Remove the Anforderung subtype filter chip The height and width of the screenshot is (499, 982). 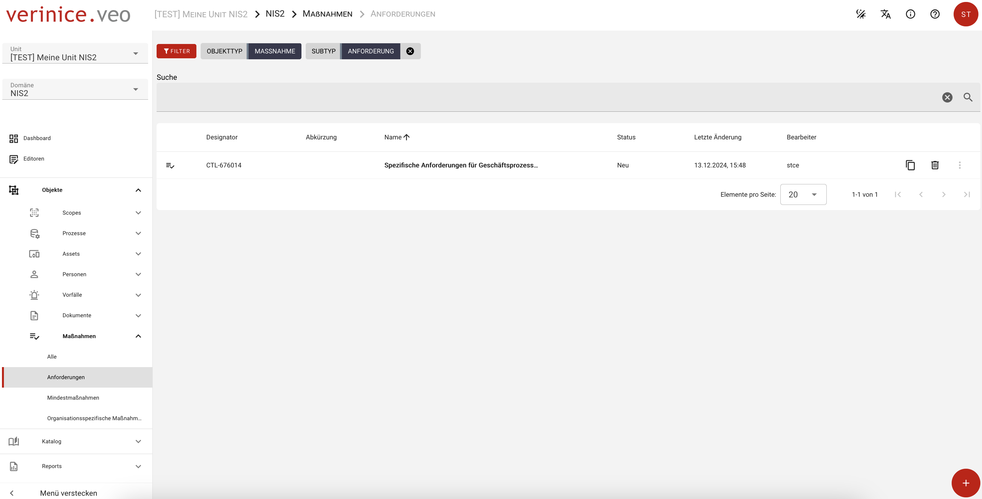tap(410, 51)
